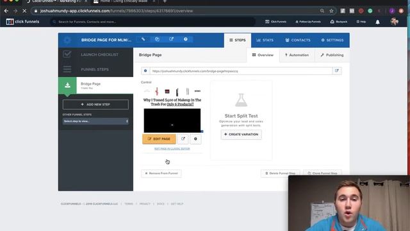This screenshot has width=410, height=231.
Task: Click the browser back arrow
Action: 6,11
